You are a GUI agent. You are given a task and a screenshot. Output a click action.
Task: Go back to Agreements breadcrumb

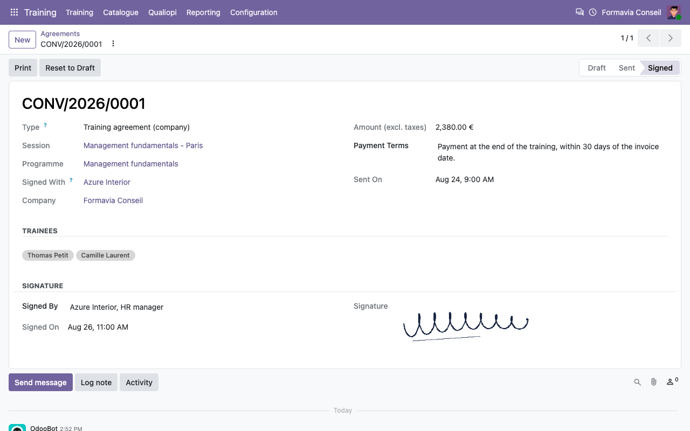point(60,33)
